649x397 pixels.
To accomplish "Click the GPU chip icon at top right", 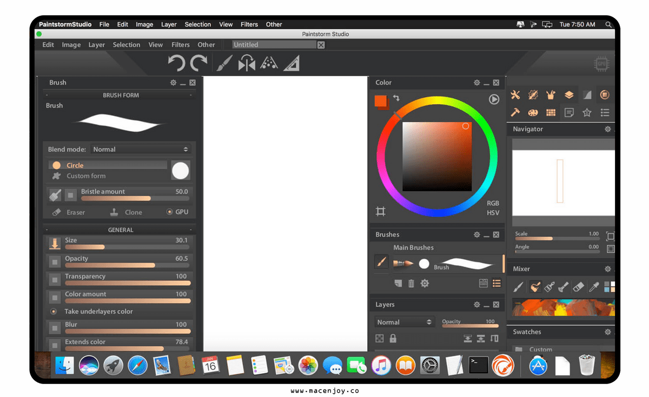I will [602, 64].
